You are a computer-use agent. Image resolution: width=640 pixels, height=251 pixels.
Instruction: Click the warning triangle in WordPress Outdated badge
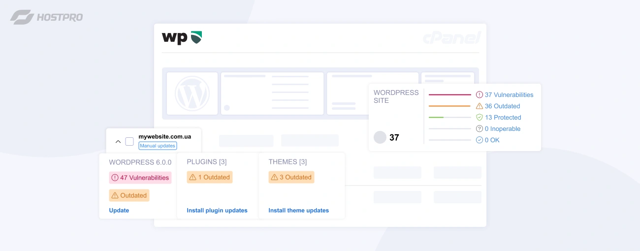115,195
